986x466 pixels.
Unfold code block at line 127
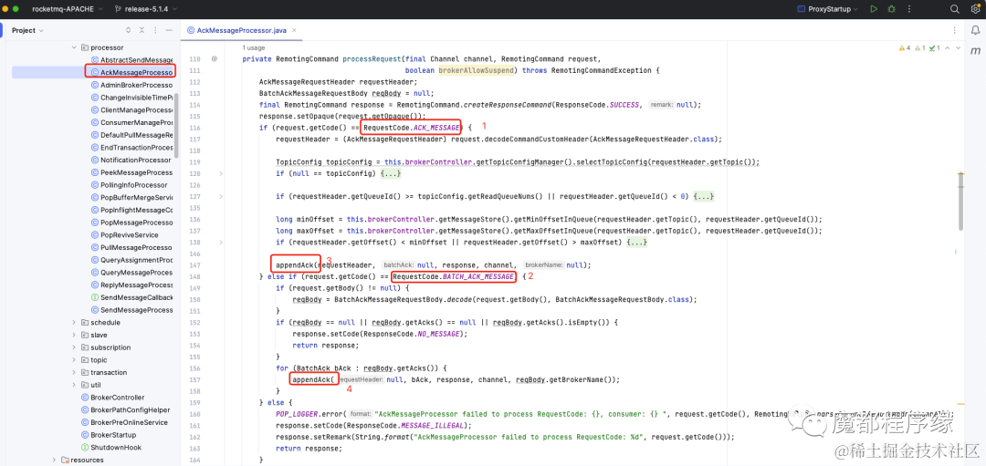point(221,197)
